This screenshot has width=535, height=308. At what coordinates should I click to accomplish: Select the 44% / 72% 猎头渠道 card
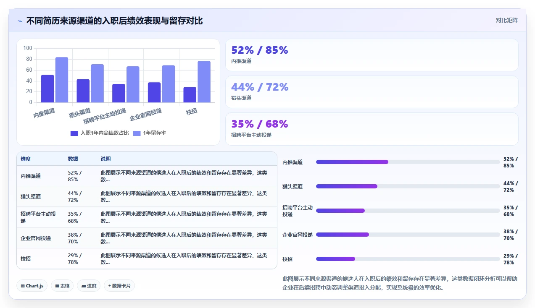(372, 92)
